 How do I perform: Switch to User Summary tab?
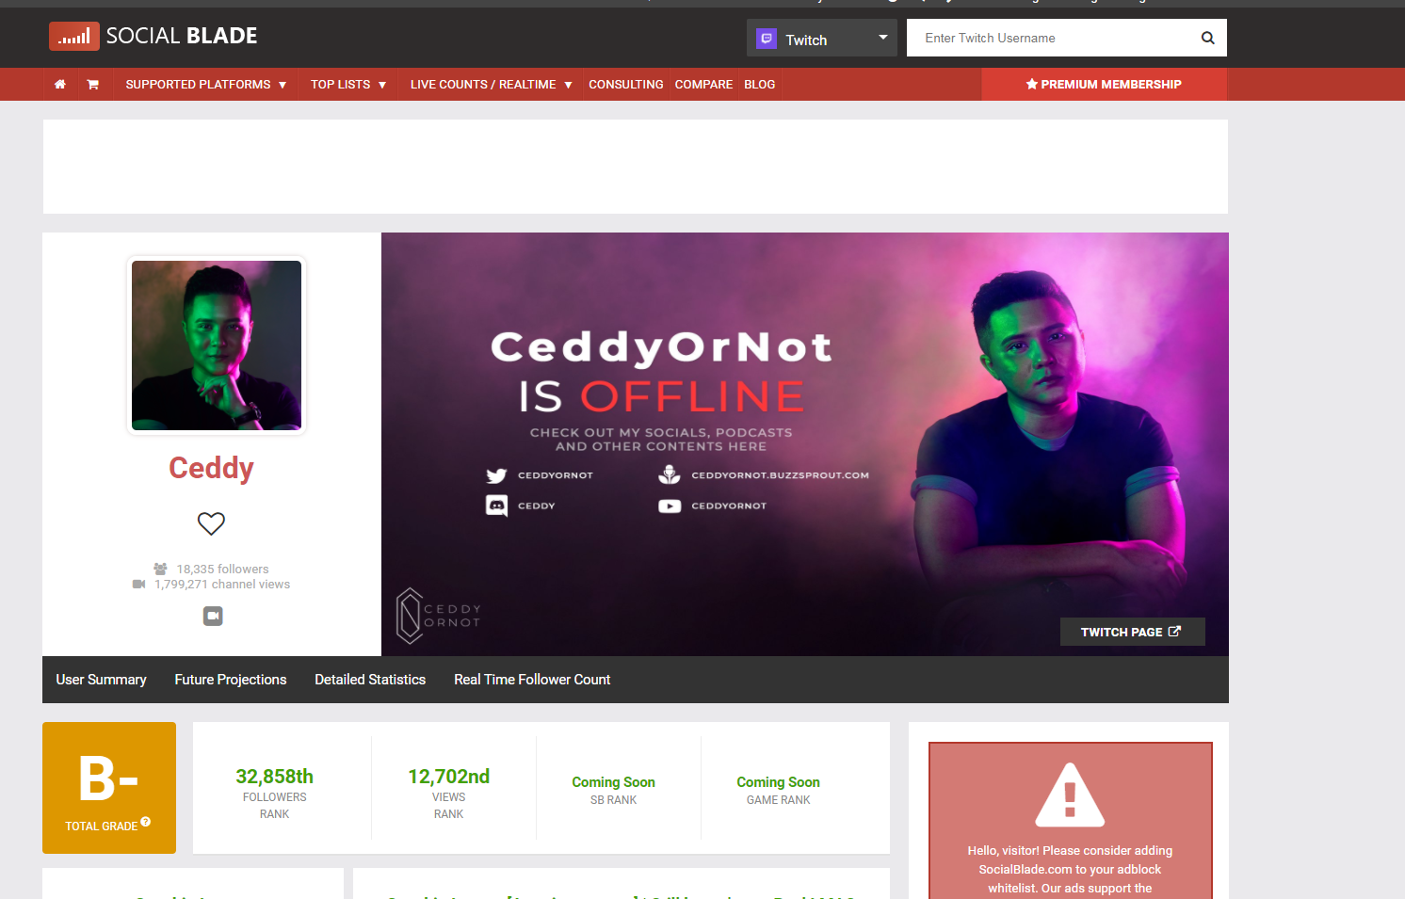(x=102, y=680)
